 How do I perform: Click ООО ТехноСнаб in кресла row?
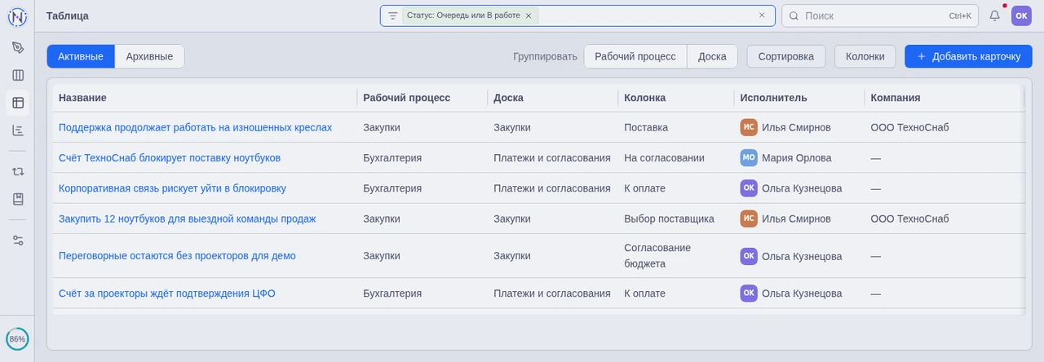click(909, 127)
